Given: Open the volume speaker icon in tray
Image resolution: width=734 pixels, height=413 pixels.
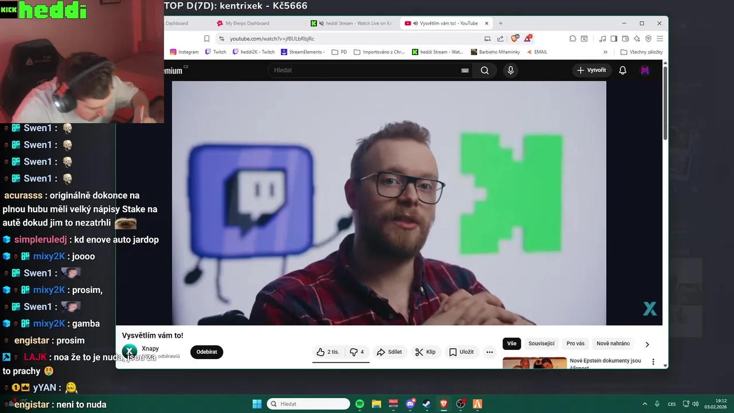Looking at the screenshot, I should (696, 404).
